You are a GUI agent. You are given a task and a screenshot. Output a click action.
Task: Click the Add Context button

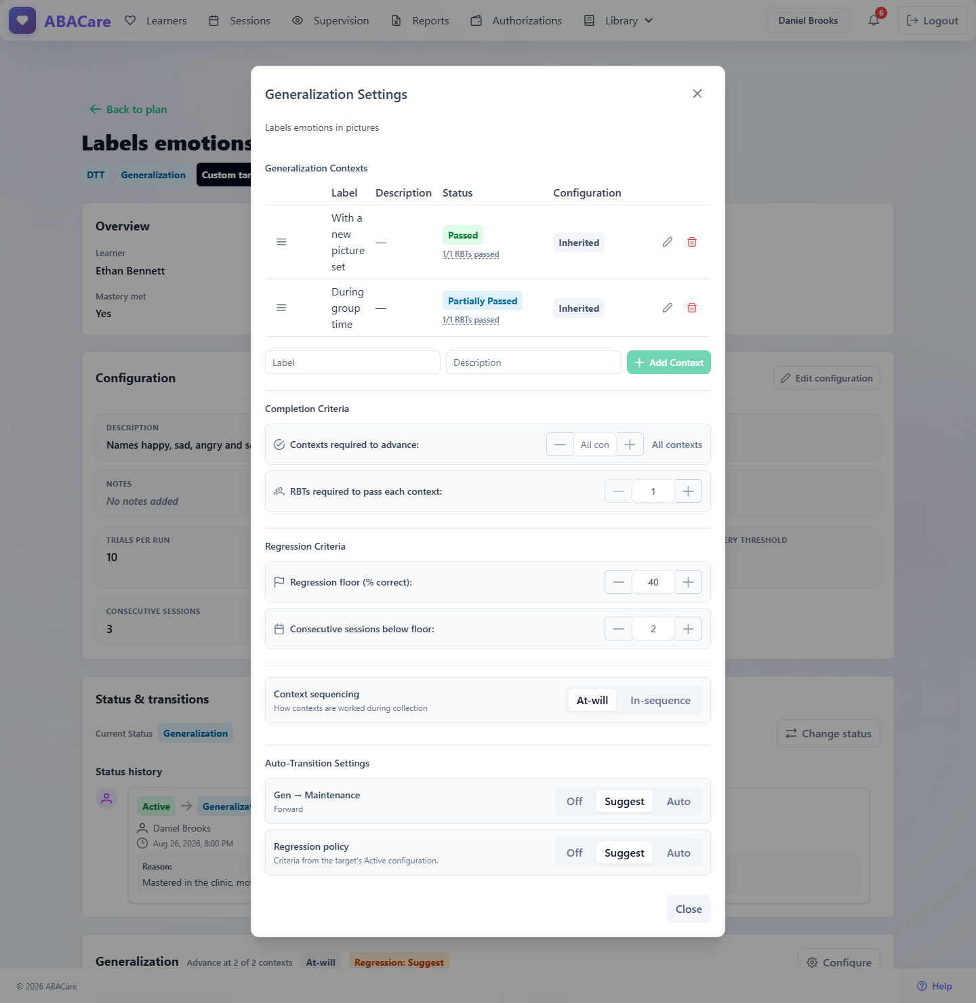(x=669, y=363)
